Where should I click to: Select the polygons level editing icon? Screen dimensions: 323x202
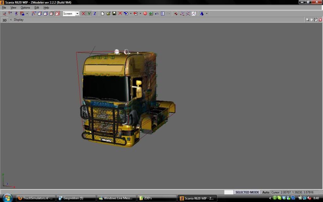[x=16, y=14]
